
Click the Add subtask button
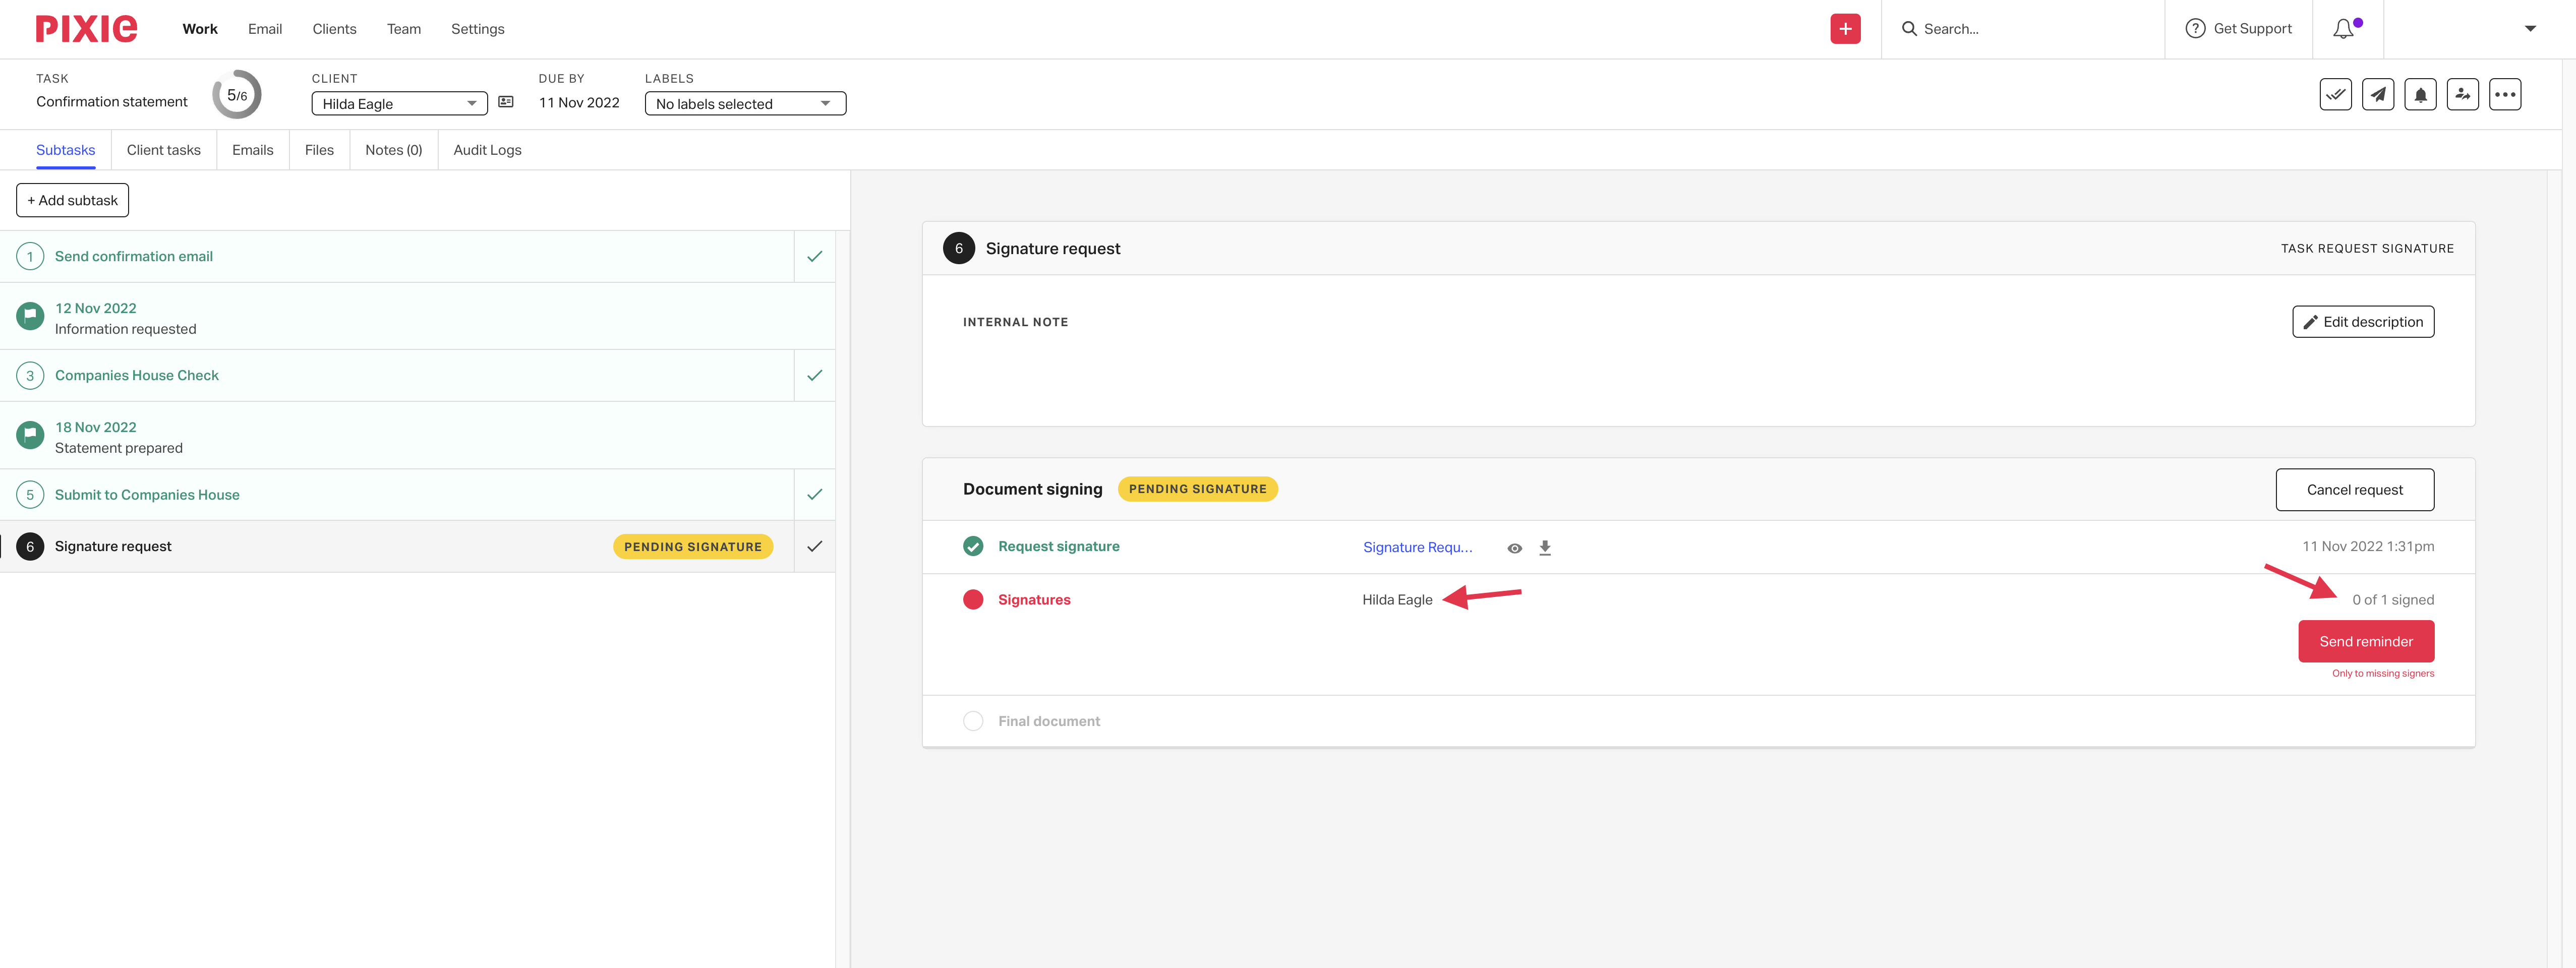pos(72,200)
